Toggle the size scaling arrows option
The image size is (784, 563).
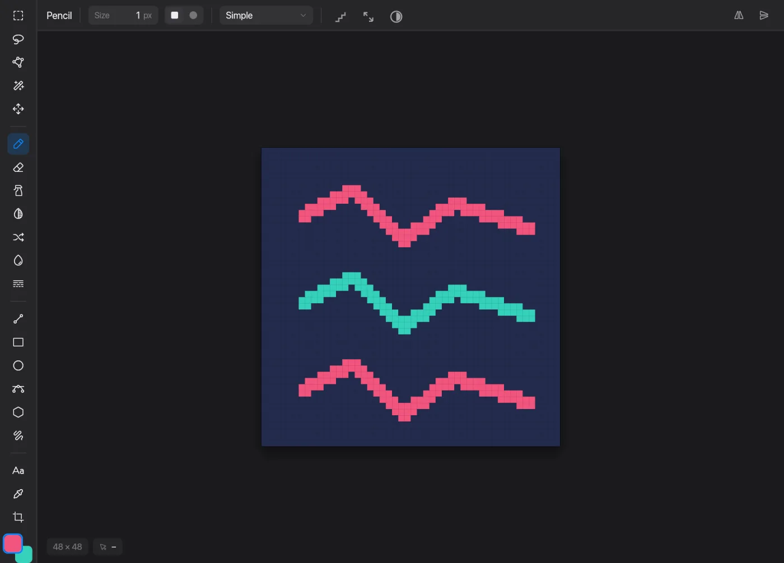[368, 17]
